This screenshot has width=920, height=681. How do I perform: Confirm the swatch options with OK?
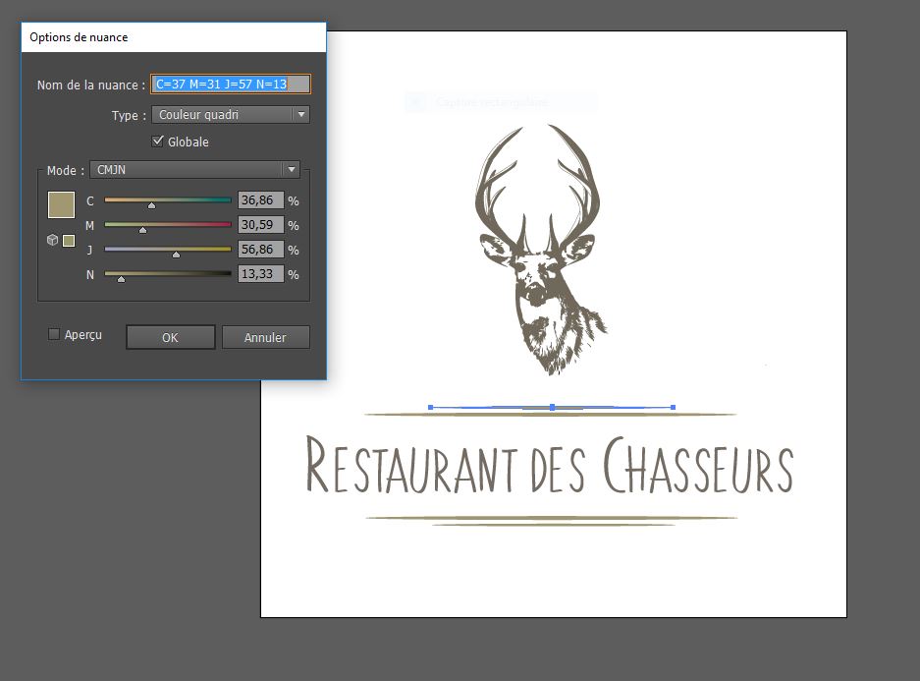click(170, 337)
